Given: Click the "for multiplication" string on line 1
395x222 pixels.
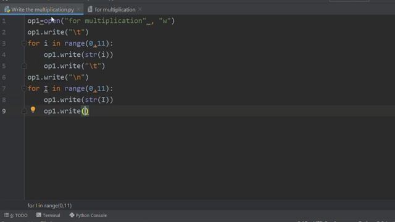Looking at the screenshot, I should point(106,20).
